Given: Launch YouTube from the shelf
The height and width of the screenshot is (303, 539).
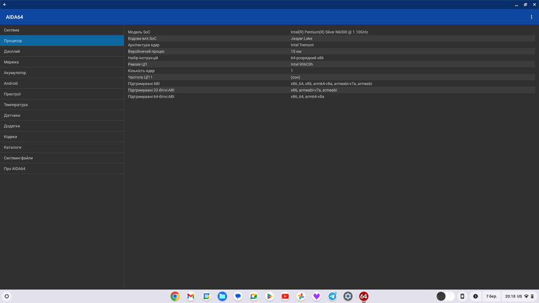Looking at the screenshot, I should pyautogui.click(x=285, y=296).
